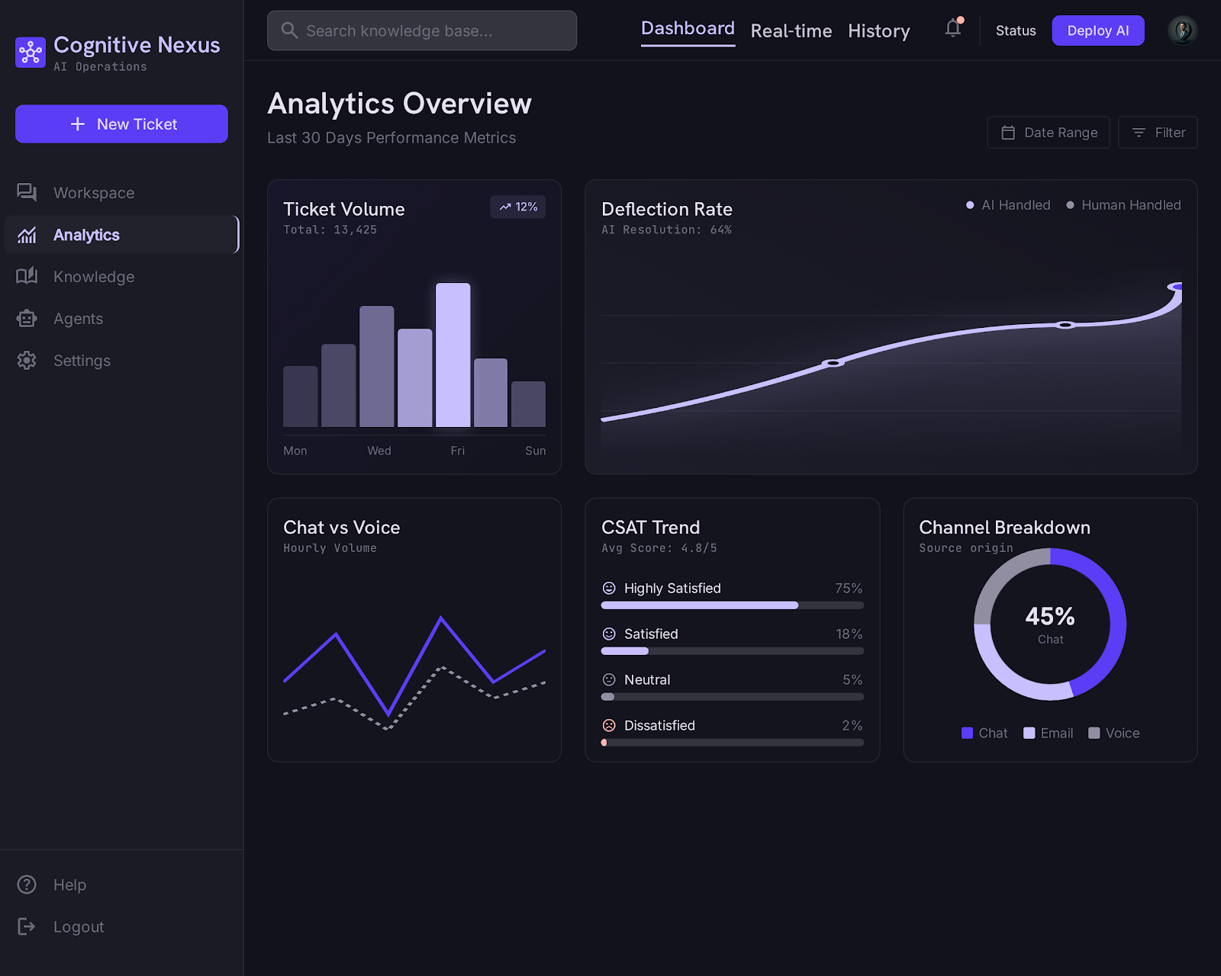Click the Settings gear icon in sidebar

click(27, 361)
